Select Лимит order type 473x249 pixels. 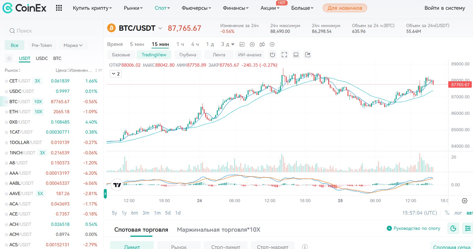click(132, 245)
